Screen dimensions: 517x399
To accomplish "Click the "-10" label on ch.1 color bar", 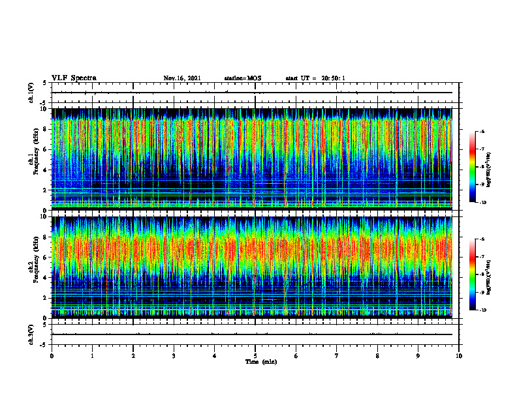I will coord(482,203).
